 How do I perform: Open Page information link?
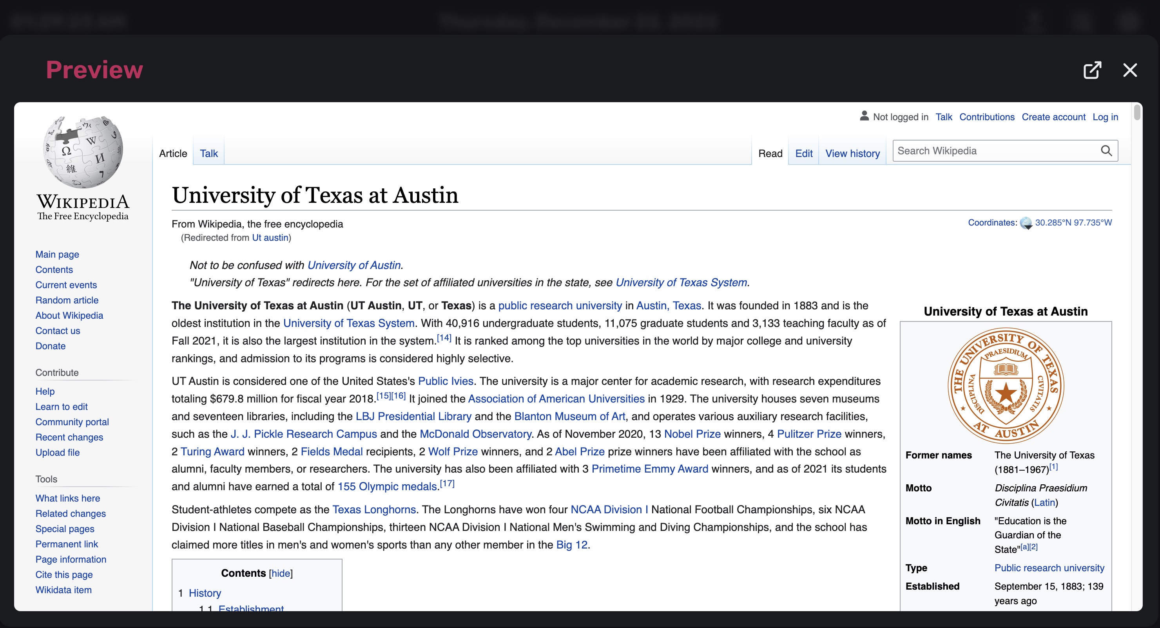point(71,559)
